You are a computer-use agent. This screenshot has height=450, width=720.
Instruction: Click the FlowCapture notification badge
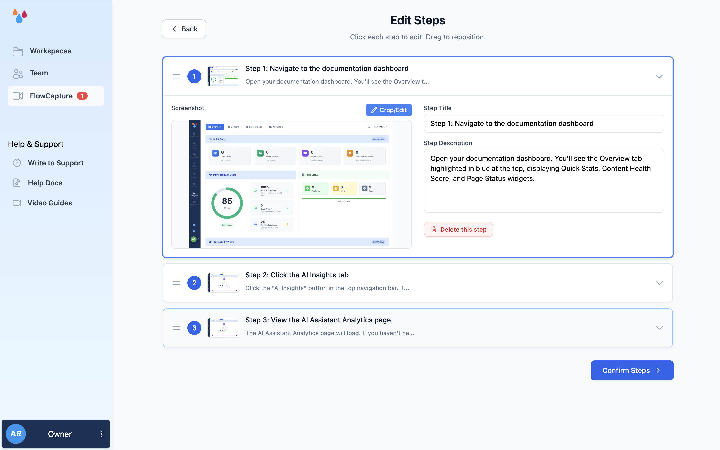(x=82, y=96)
